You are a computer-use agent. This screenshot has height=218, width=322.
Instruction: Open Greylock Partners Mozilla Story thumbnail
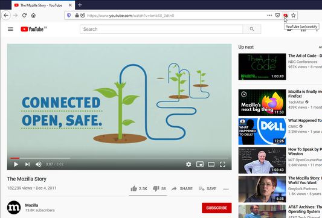click(x=262, y=189)
